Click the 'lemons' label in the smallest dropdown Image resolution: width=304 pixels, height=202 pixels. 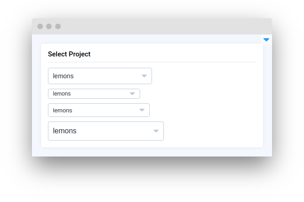[x=62, y=94]
